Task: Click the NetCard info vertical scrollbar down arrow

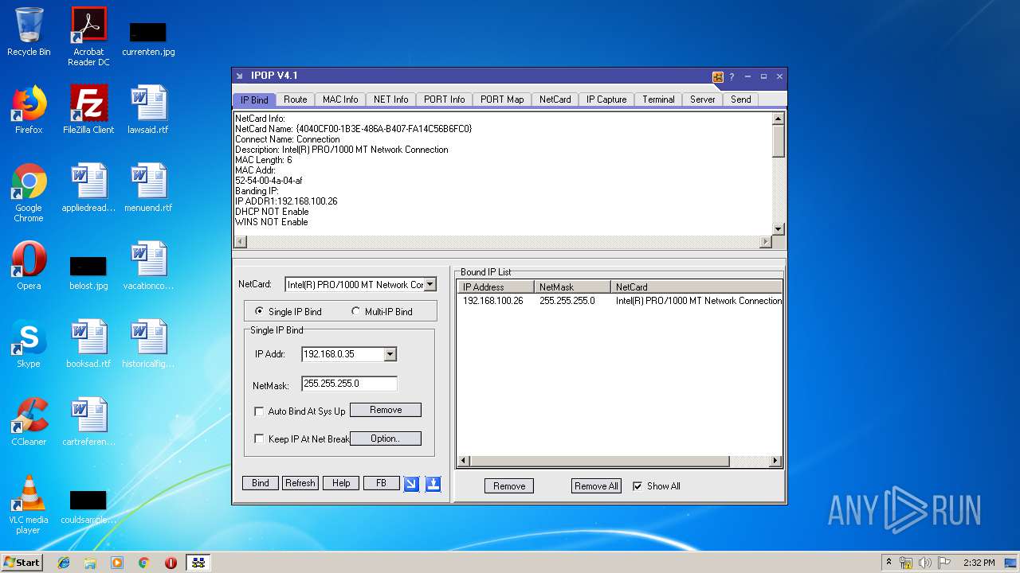Action: point(779,229)
